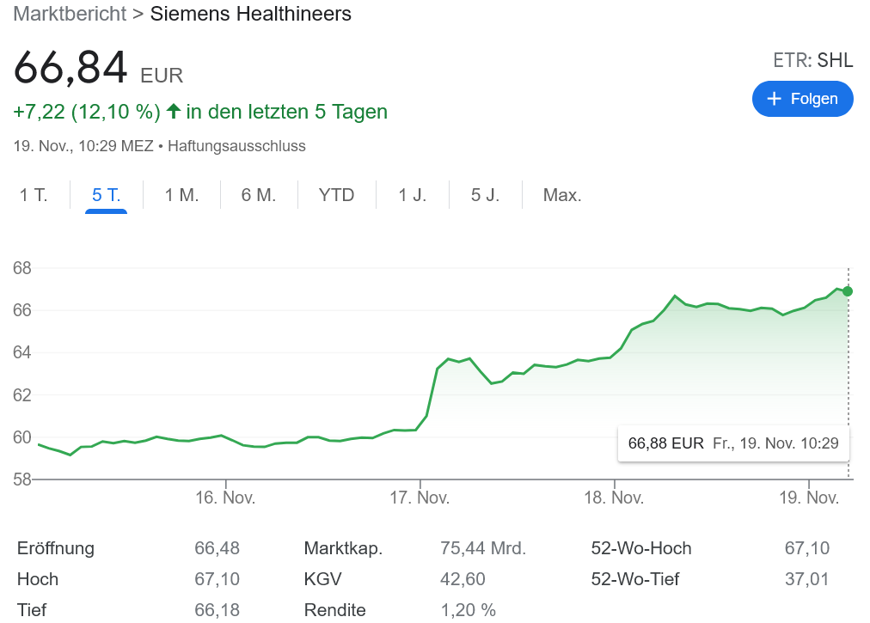Select the 5 T. time range tab
Viewport: 870px width, 623px height.
point(106,195)
